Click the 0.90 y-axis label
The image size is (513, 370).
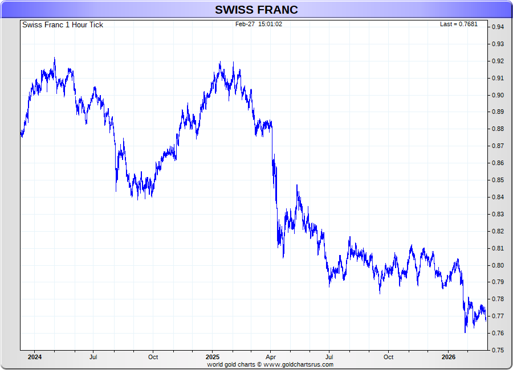pos(498,95)
